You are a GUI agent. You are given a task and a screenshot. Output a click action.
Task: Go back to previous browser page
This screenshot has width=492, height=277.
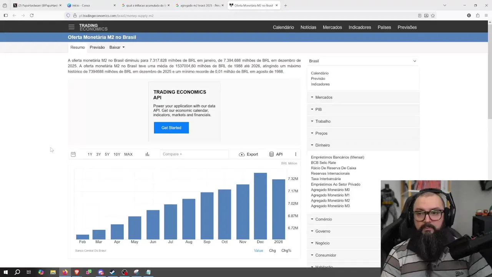[14, 15]
